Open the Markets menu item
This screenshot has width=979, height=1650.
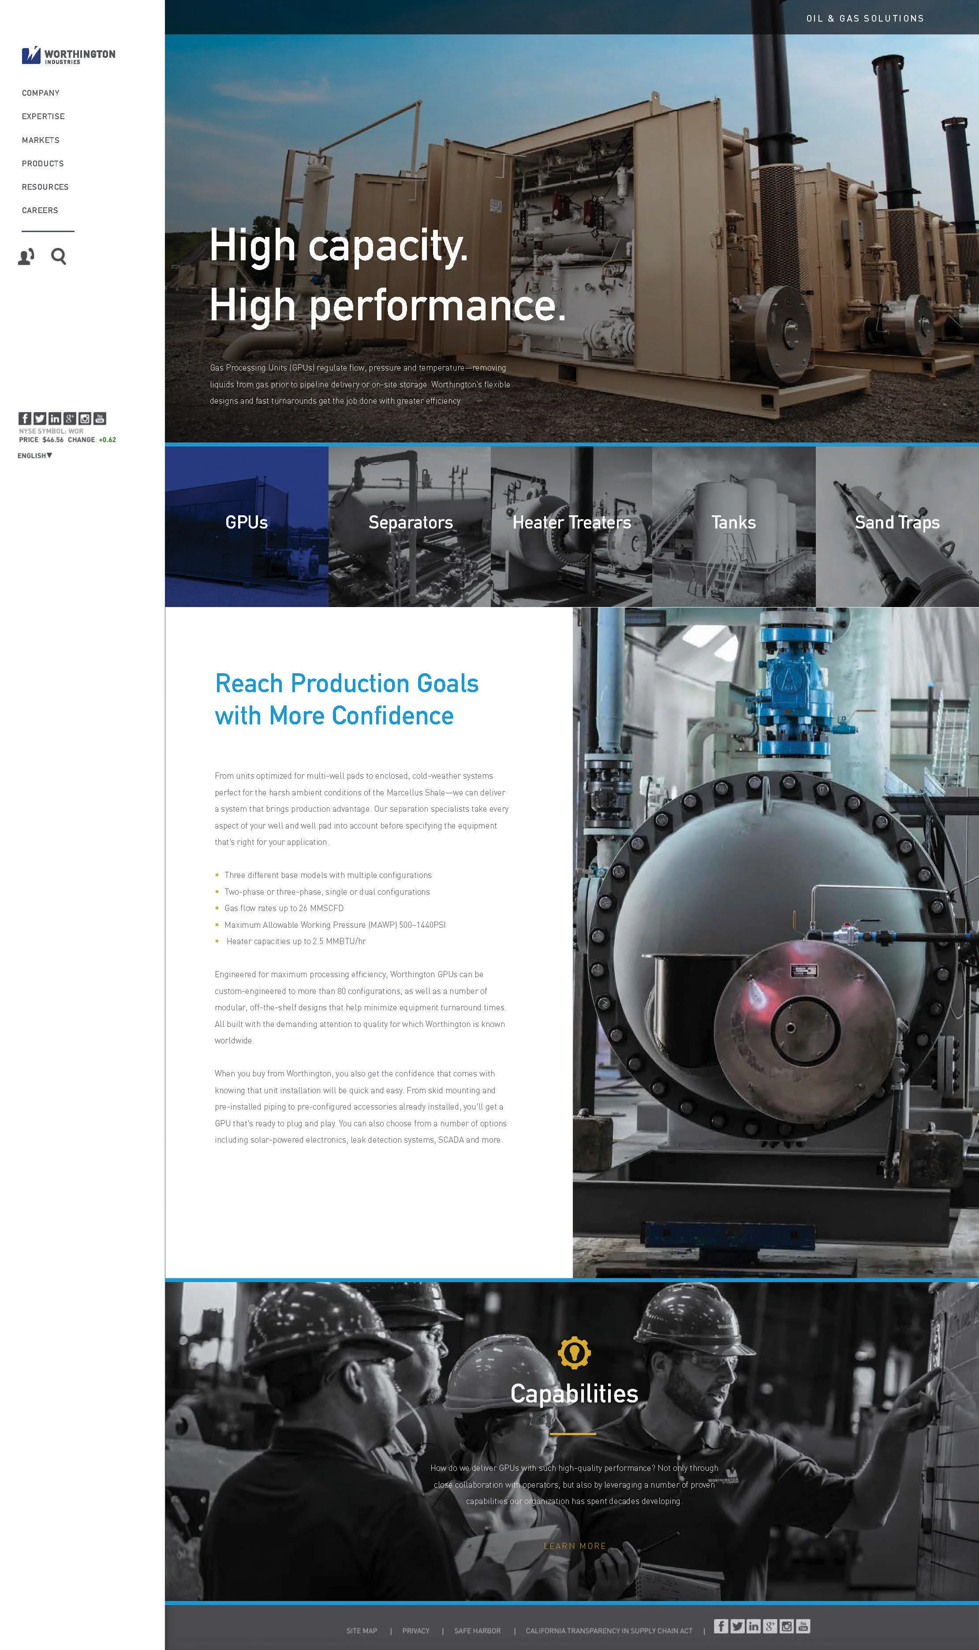41,140
